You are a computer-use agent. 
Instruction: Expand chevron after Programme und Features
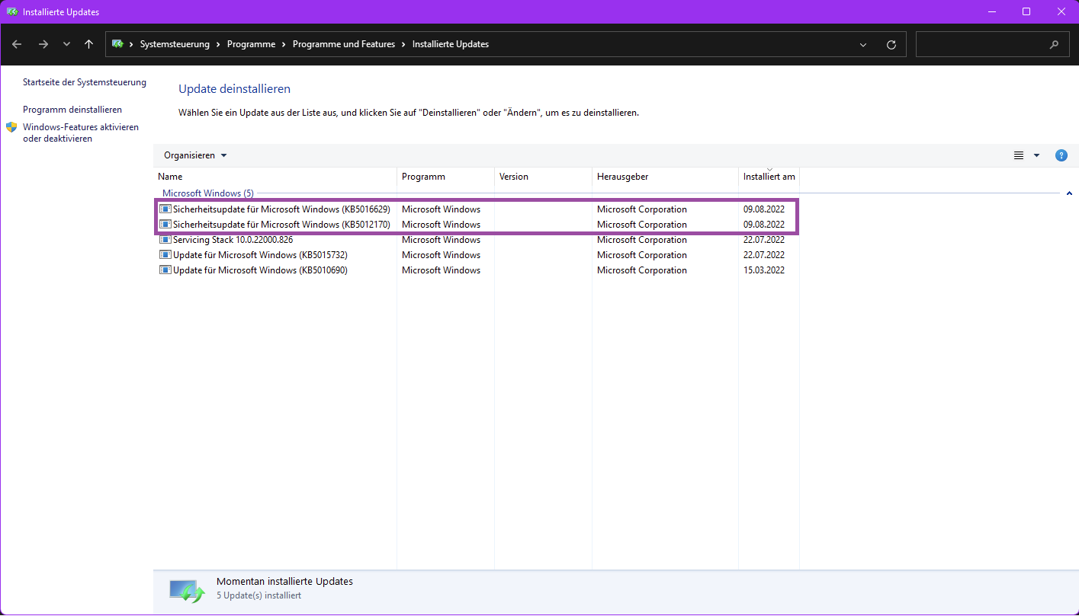pos(403,44)
